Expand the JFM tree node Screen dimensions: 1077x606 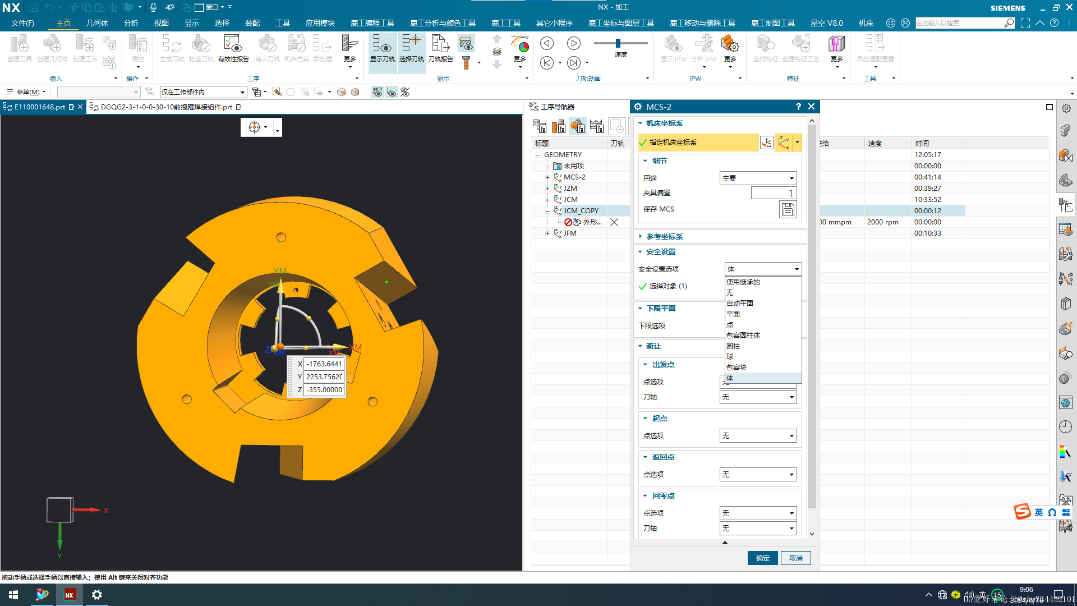[x=547, y=233]
